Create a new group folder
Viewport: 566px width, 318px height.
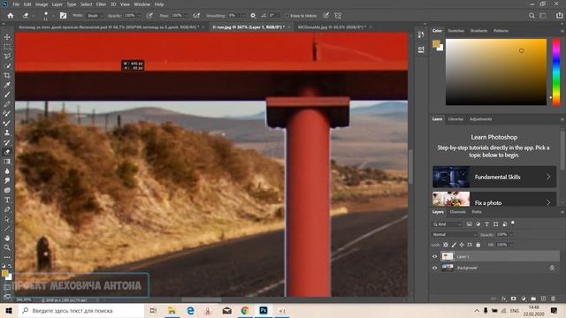(533, 299)
